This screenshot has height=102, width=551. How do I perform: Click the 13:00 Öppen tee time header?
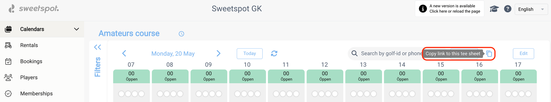(x=363, y=76)
